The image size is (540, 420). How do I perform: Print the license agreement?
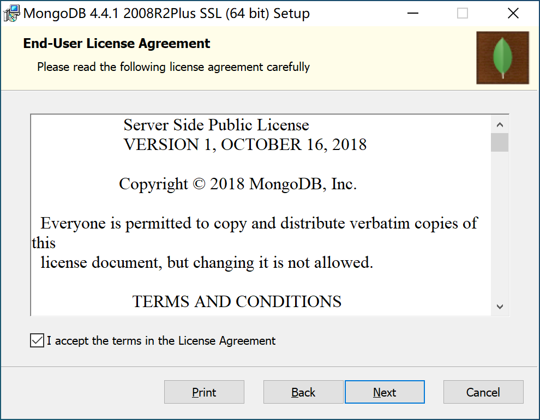click(x=204, y=392)
